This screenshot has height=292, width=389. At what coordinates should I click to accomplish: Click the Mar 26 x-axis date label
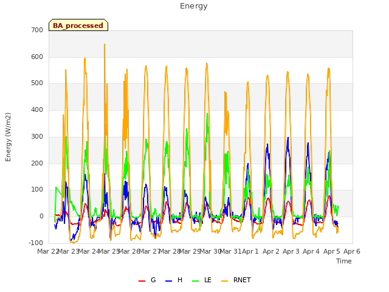pyautogui.click(x=129, y=251)
